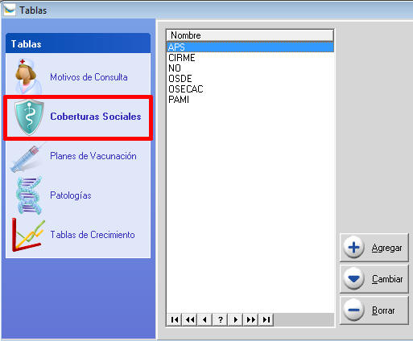Viewport: 413px width, 341px height.
Task: Click the Patologías text link
Action: tap(71, 195)
